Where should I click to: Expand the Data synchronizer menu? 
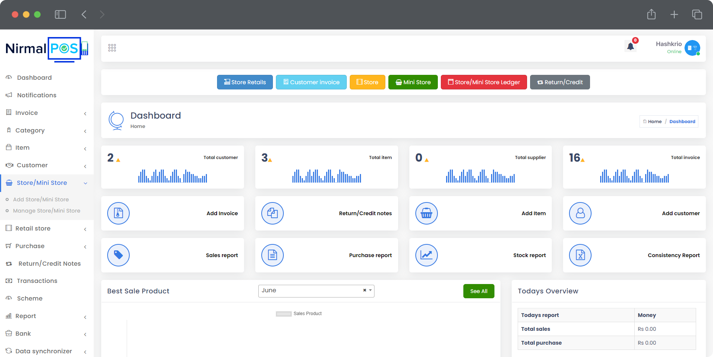[47, 351]
